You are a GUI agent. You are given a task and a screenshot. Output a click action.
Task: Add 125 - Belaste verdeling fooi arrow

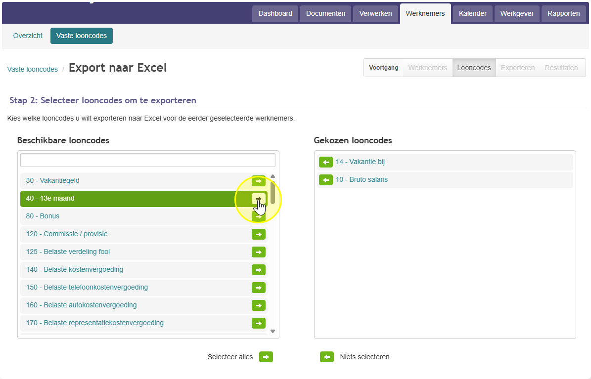pos(259,252)
